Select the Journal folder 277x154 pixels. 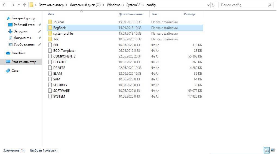tap(58, 22)
